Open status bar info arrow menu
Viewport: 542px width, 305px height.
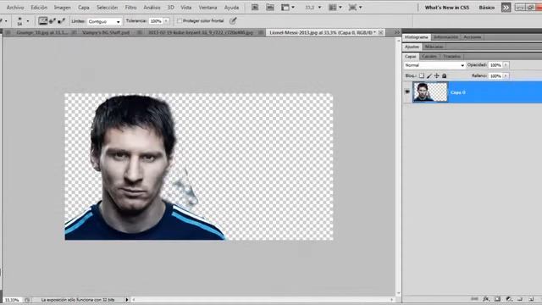pos(126,300)
